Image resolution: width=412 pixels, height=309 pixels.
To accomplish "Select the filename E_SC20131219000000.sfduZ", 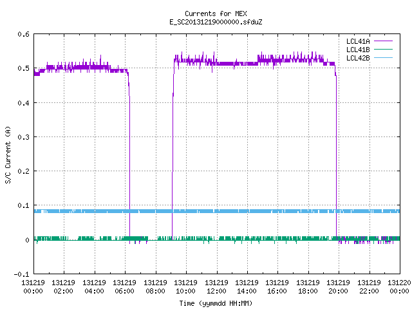I will click(216, 22).
